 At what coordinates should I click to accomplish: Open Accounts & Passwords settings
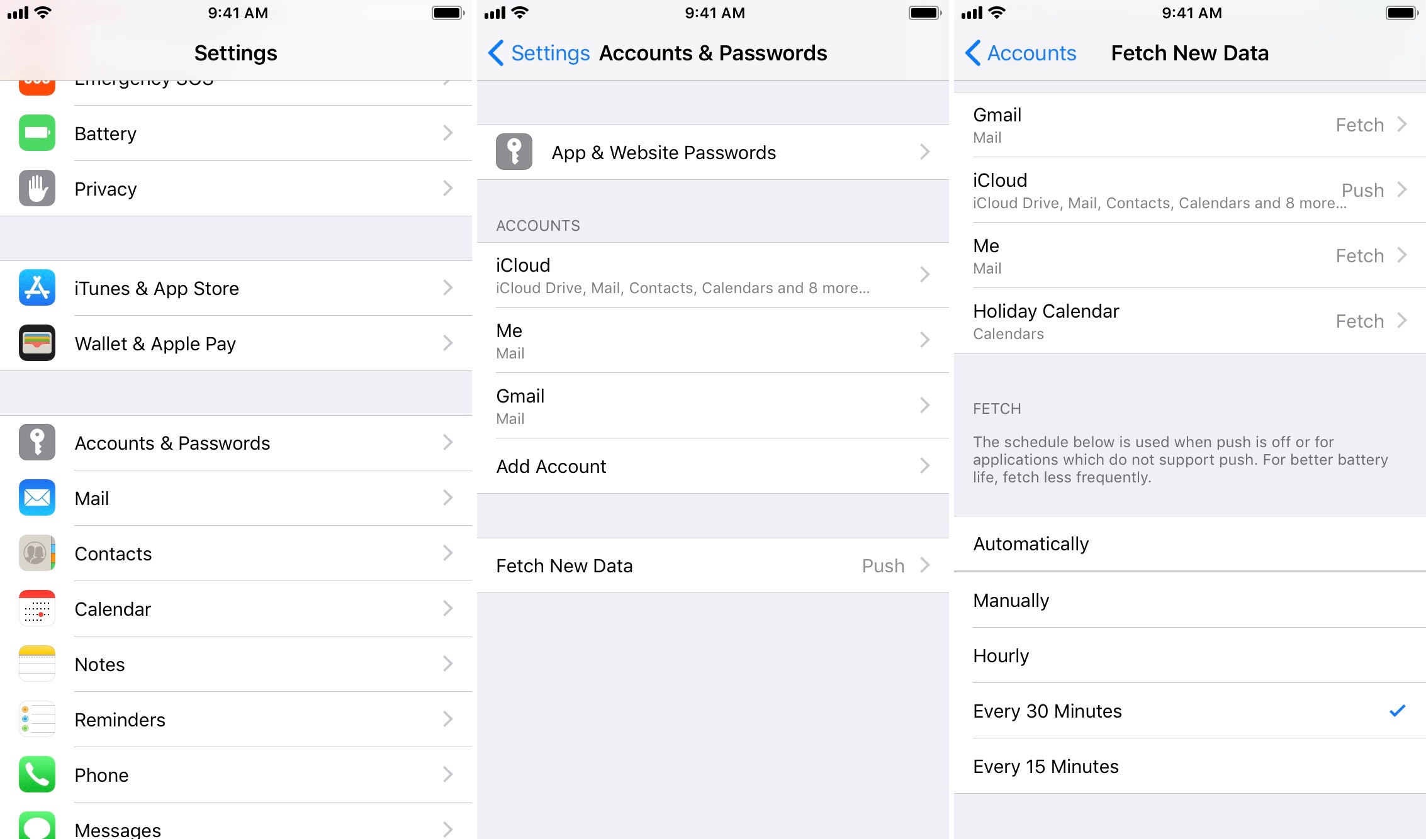[237, 443]
